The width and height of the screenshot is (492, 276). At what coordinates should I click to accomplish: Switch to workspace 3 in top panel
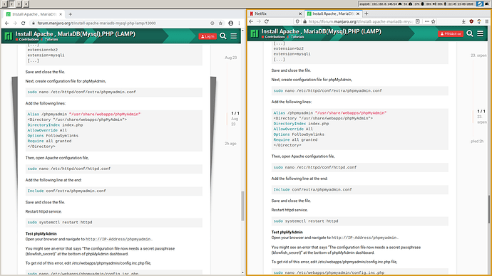[19, 4]
